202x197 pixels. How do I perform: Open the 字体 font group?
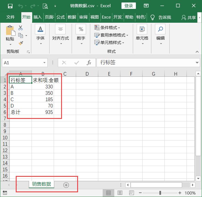(x=40, y=34)
